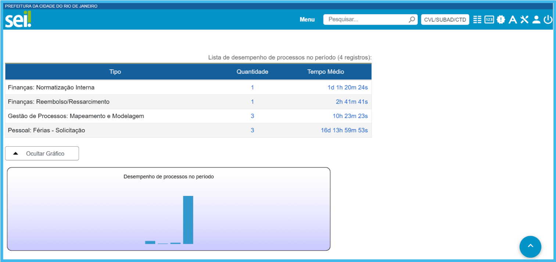Viewport: 556px width, 262px height.
Task: Click the letter A font icon
Action: coord(513,20)
